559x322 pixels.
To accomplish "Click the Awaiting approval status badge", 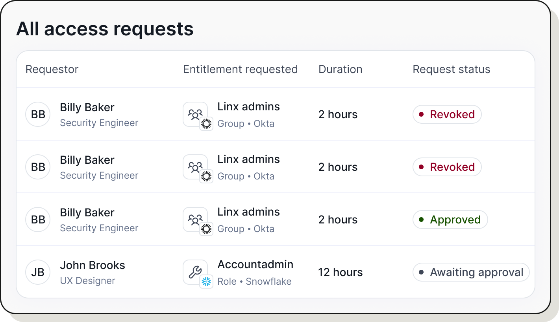I will pyautogui.click(x=471, y=272).
